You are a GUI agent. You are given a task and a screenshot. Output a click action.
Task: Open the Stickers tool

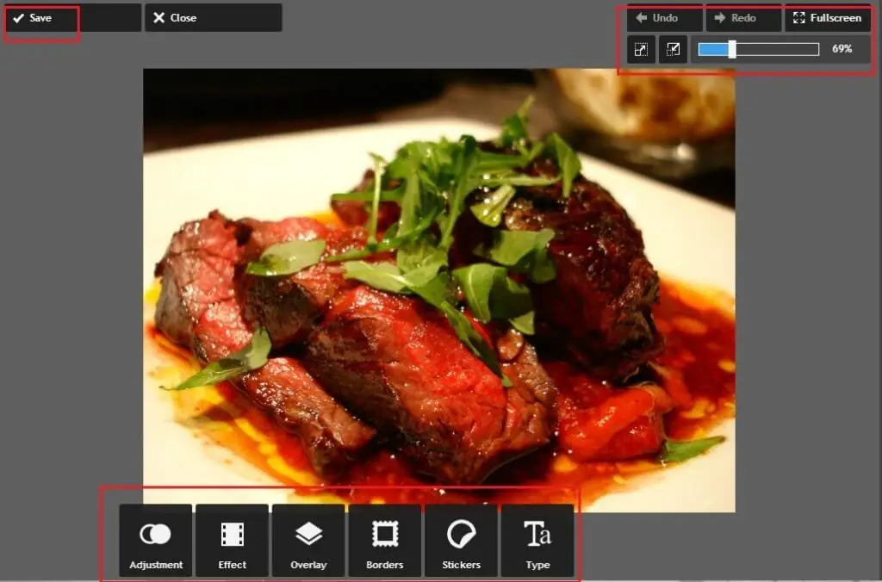pyautogui.click(x=461, y=541)
